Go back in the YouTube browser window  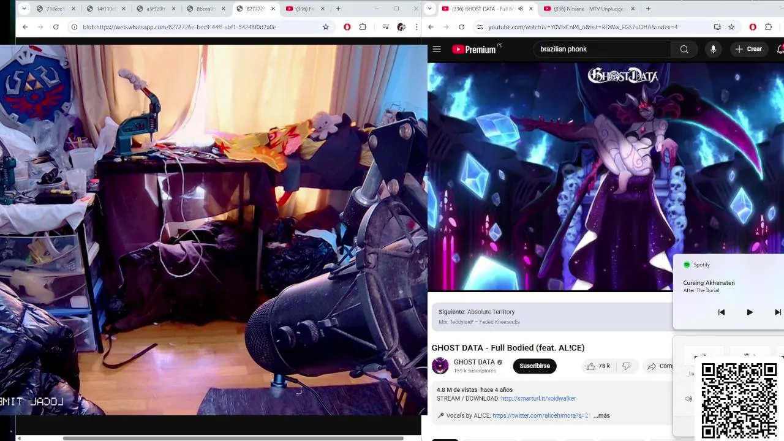tap(431, 27)
